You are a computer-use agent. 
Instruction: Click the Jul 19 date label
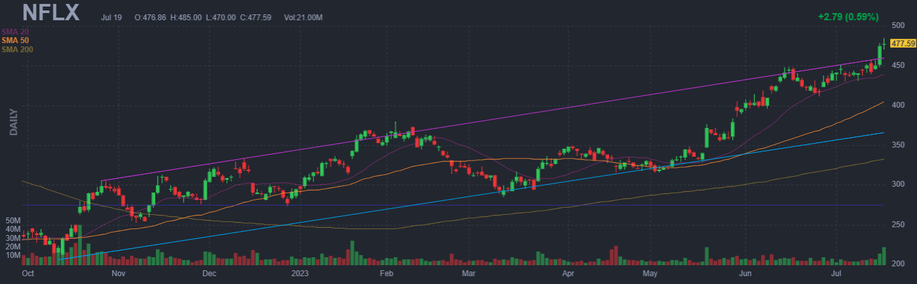[112, 18]
